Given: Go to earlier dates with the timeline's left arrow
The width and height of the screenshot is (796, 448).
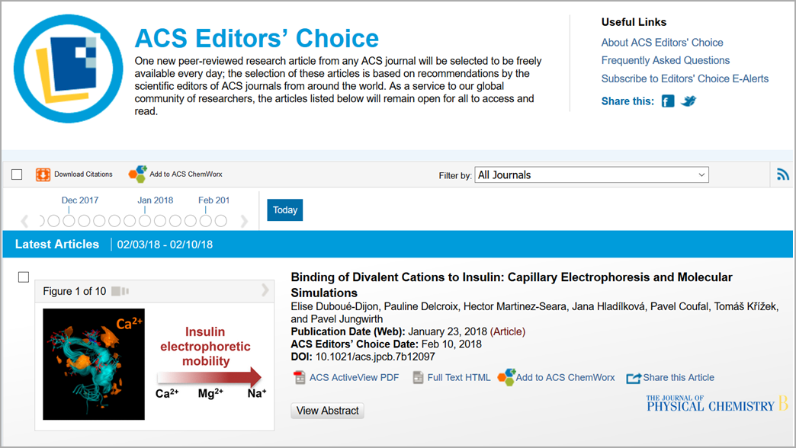Looking at the screenshot, I should [24, 221].
